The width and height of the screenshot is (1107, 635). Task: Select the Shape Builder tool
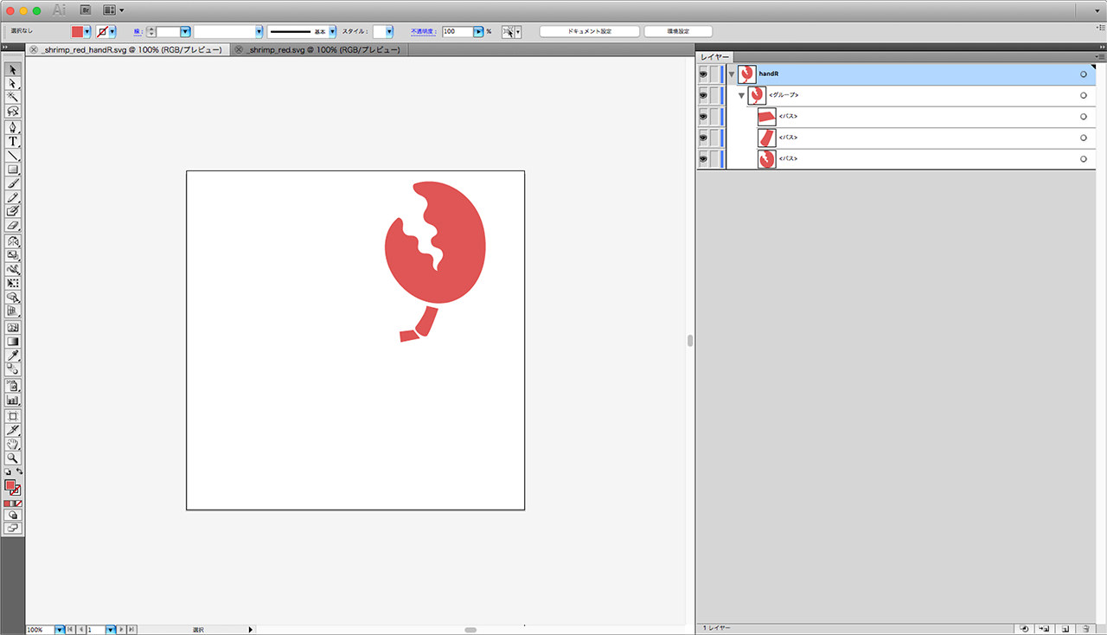click(13, 297)
